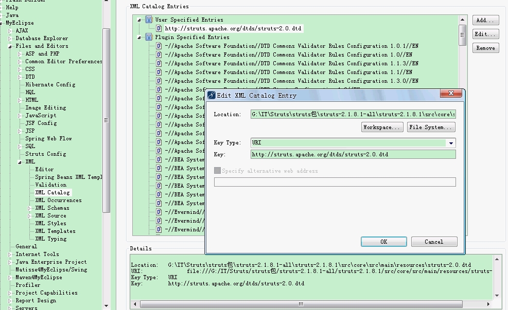Select Spring Beans XML Templates item
This screenshot has height=310, width=508.
pos(68,177)
